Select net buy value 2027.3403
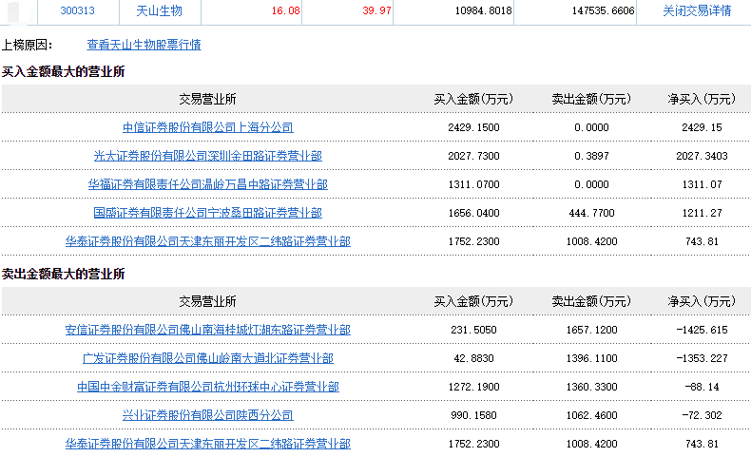The image size is (751, 457). [702, 156]
